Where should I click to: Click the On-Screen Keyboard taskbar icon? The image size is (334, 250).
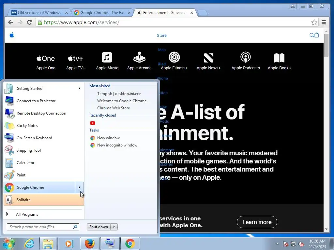tap(110, 243)
